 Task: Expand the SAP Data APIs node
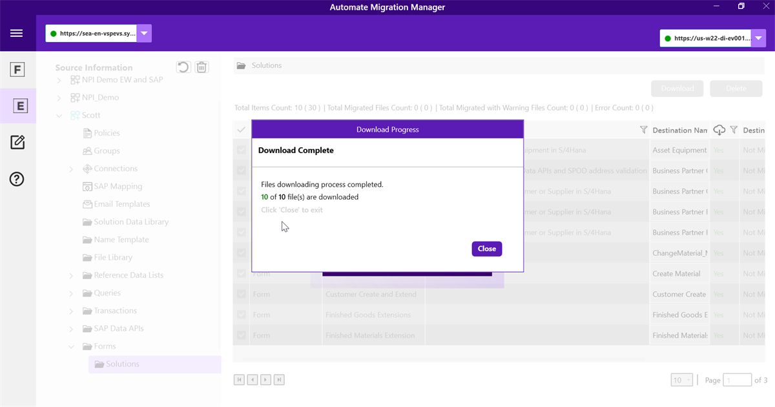click(x=71, y=329)
